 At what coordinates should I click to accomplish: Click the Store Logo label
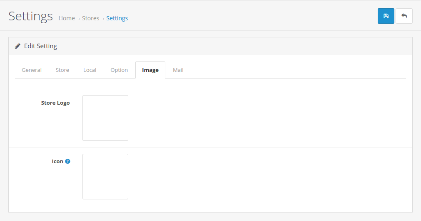click(55, 103)
